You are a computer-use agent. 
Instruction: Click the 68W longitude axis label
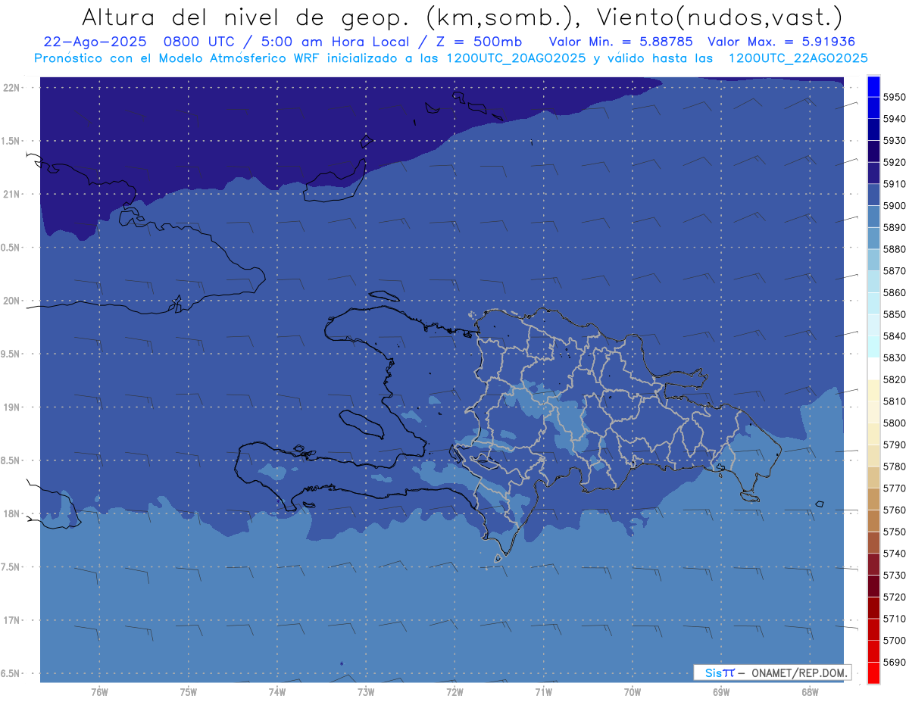(x=809, y=691)
